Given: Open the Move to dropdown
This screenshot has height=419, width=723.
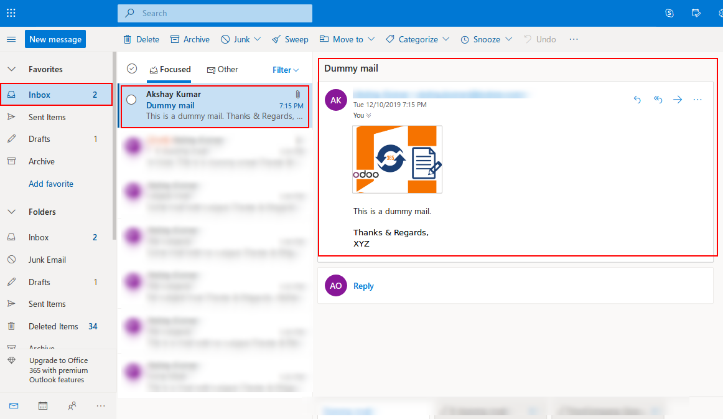Looking at the screenshot, I should point(347,39).
